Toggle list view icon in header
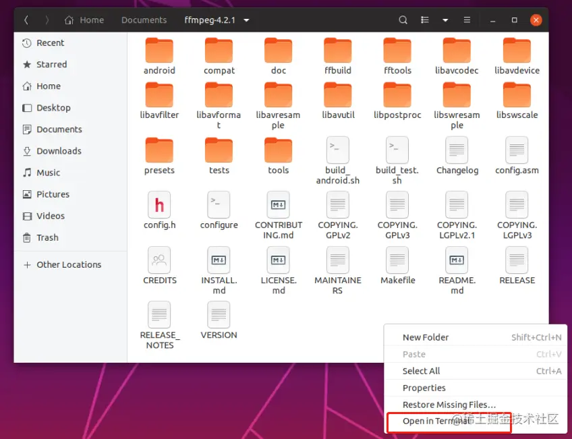 (x=425, y=20)
